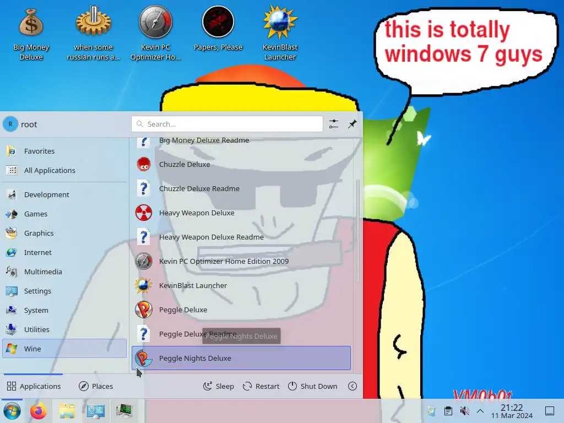The width and height of the screenshot is (564, 423).
Task: Open Peggle Deluxe Readme entry
Action: (x=241, y=334)
